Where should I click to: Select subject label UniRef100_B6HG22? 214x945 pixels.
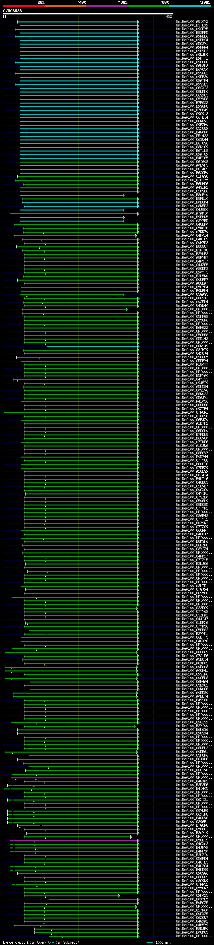pos(192,328)
